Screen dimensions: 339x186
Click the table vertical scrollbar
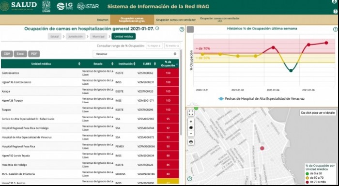[x=181, y=93]
